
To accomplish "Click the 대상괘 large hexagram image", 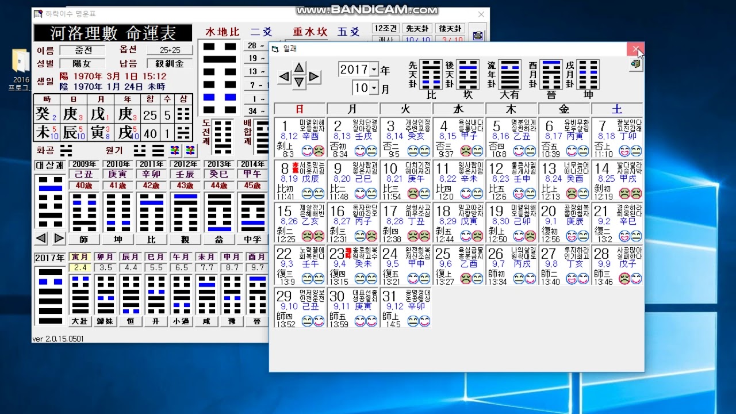I will 50,201.
